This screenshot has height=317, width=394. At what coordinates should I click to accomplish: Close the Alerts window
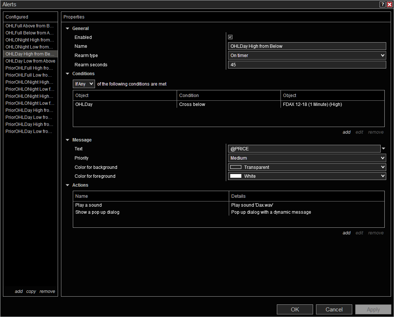(x=390, y=4)
